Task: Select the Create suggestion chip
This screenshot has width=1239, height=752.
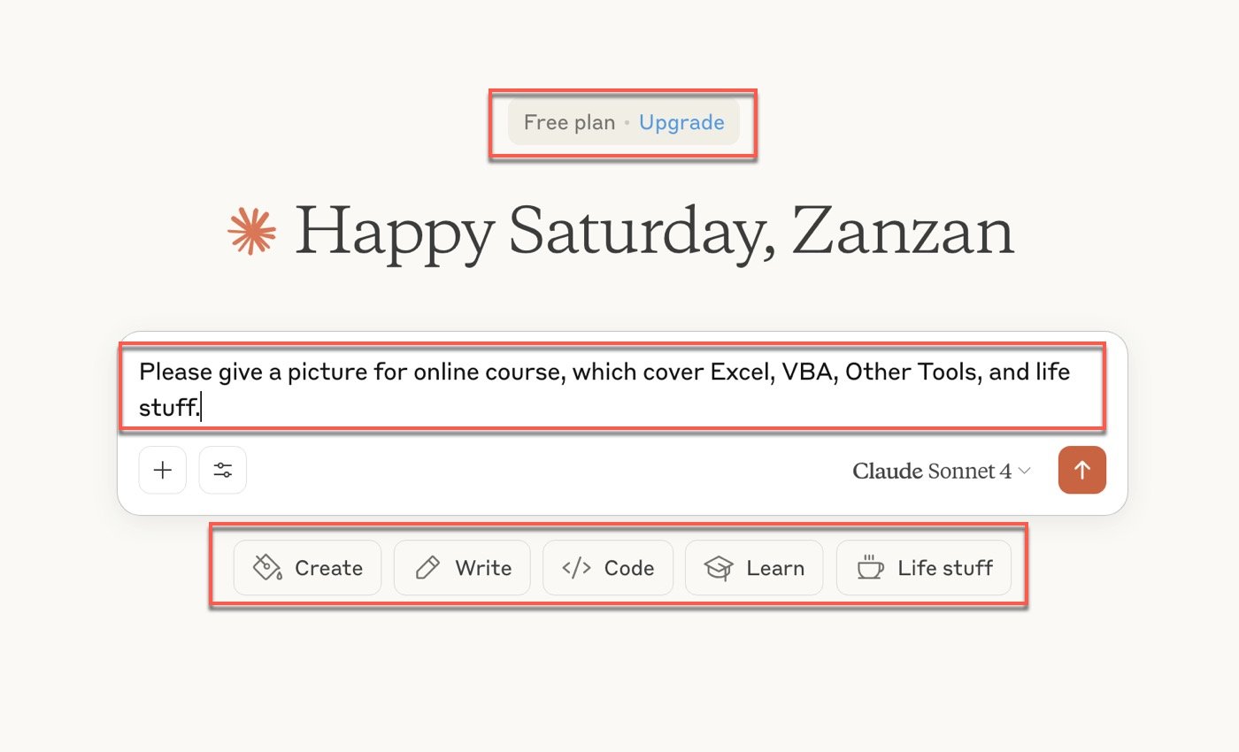Action: coord(307,567)
